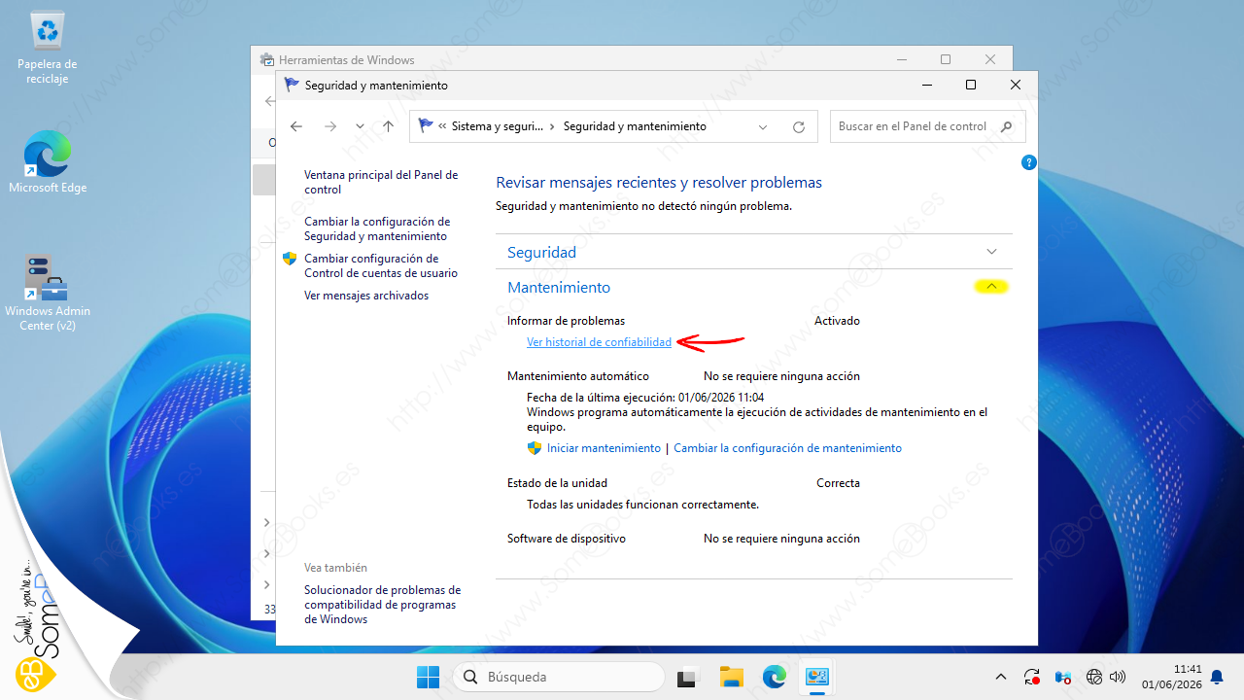Open Solucionador de problemas de compatibilidad link
The width and height of the screenshot is (1244, 700).
click(x=382, y=605)
